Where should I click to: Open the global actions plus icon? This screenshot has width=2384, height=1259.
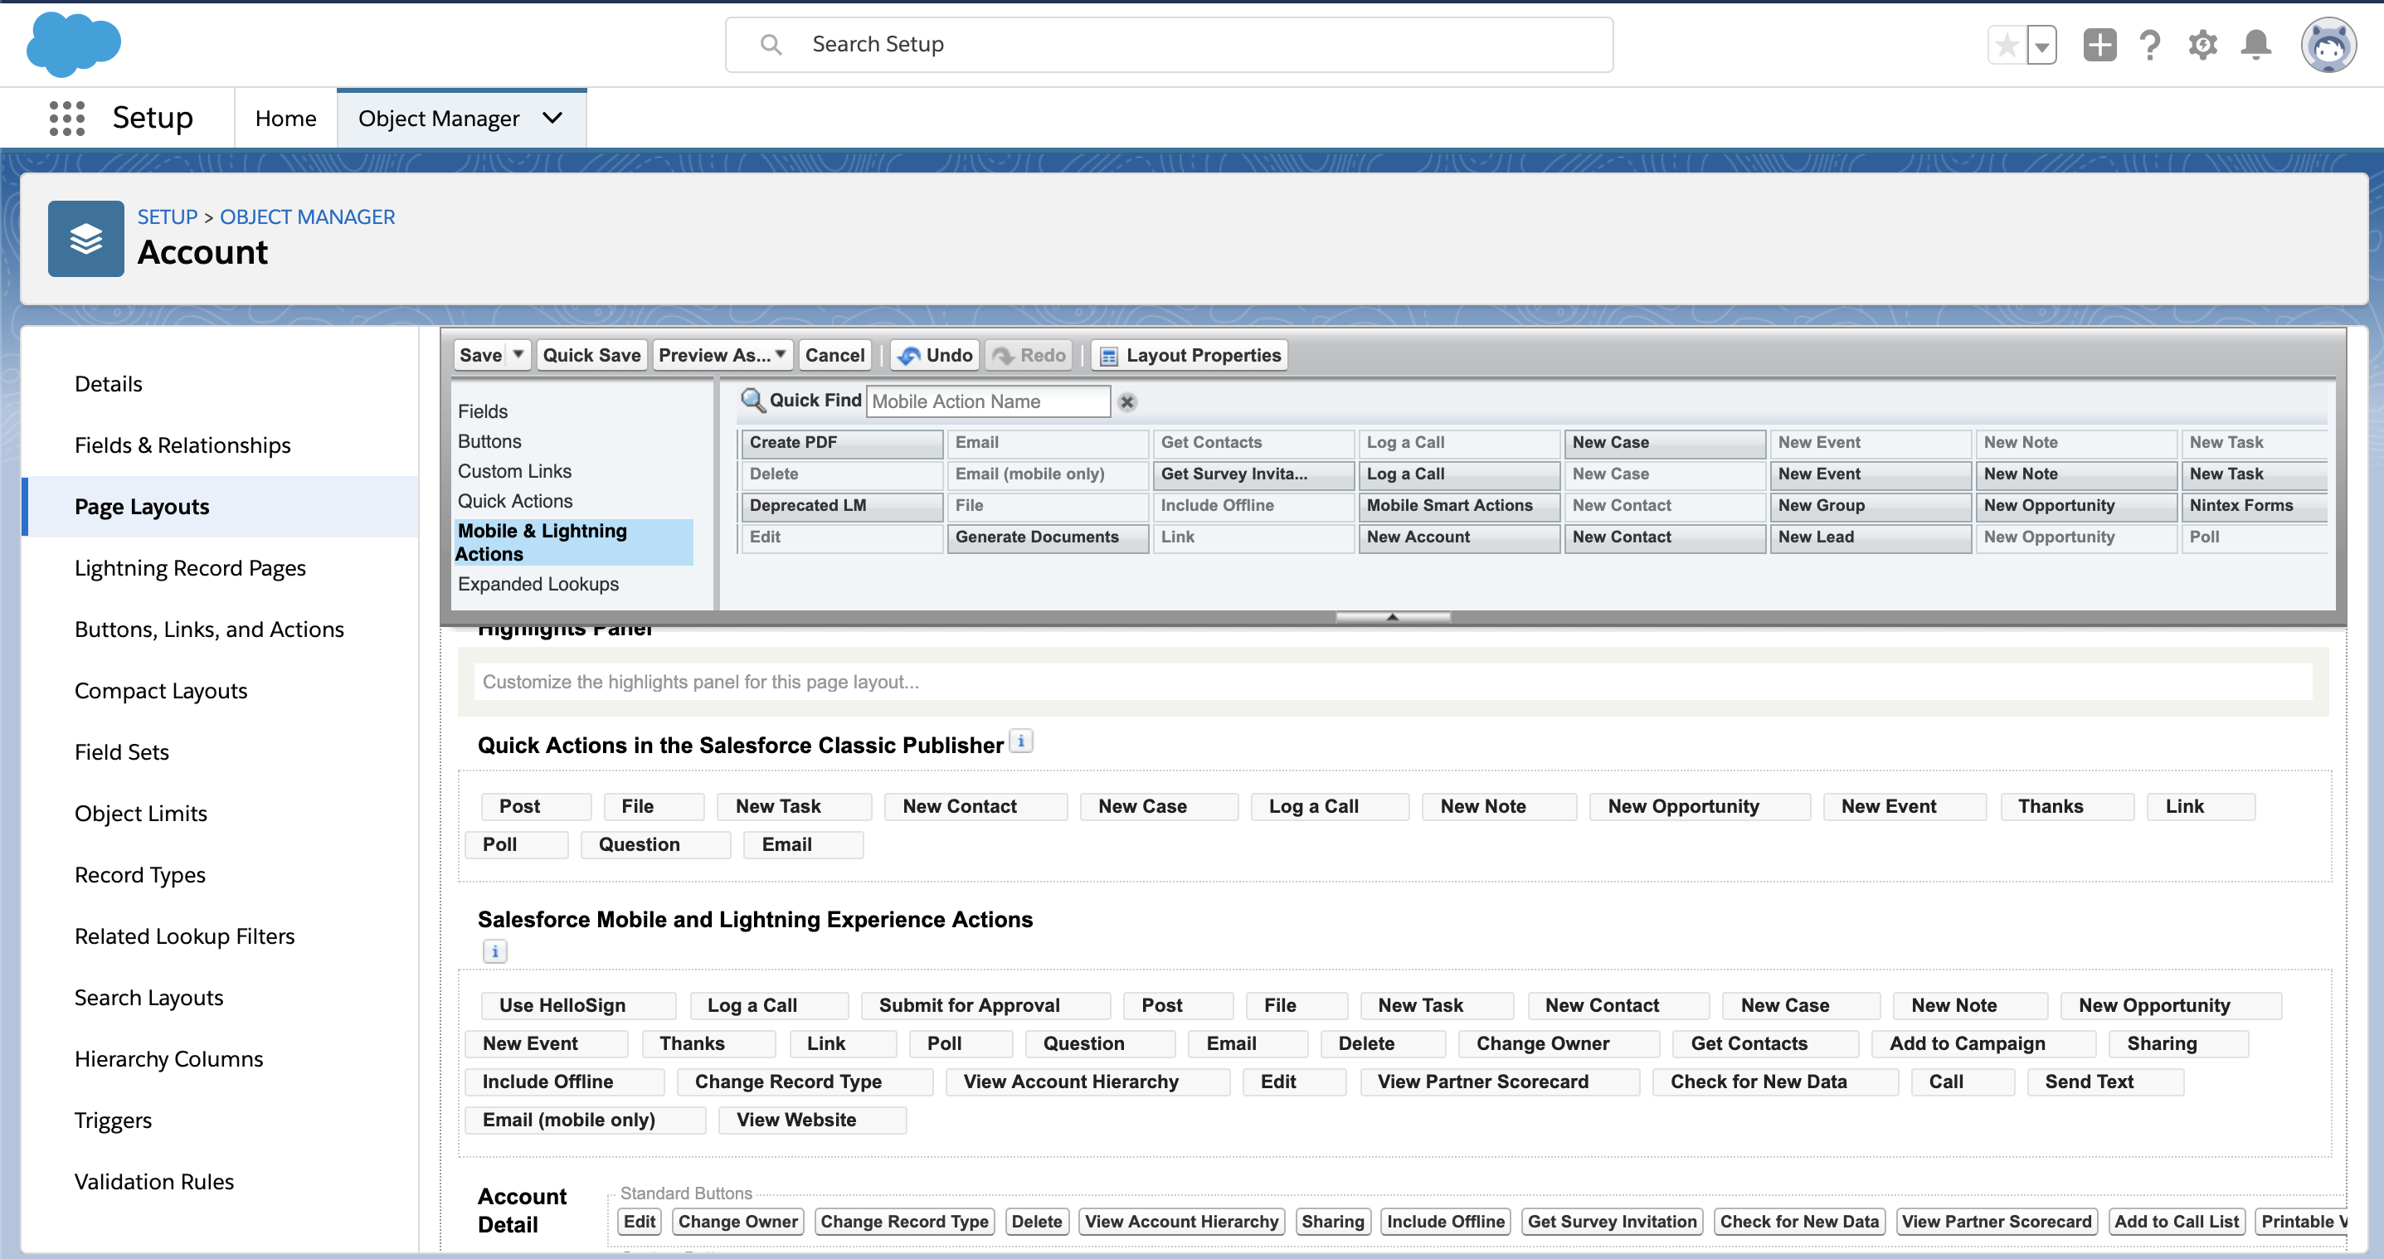(2099, 45)
